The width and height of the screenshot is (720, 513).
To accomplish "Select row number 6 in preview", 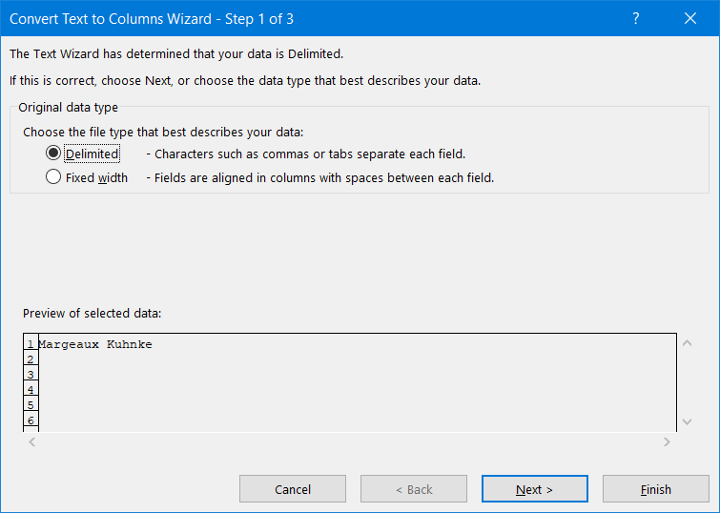I will tap(31, 421).
